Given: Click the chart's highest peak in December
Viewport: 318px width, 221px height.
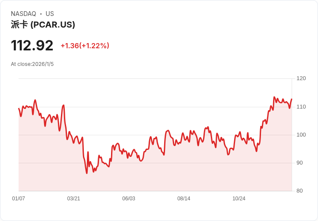Looking at the screenshot, I should 274,97.
